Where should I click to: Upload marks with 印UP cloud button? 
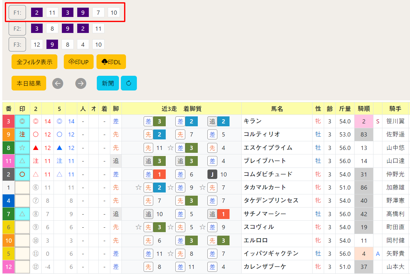point(79,62)
